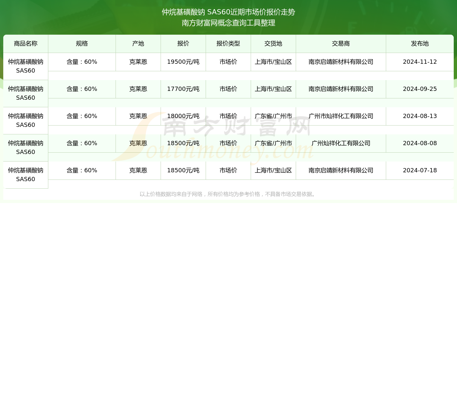This screenshot has height=394, width=457.
Task: Click the 发布地 column header
Action: [420, 43]
